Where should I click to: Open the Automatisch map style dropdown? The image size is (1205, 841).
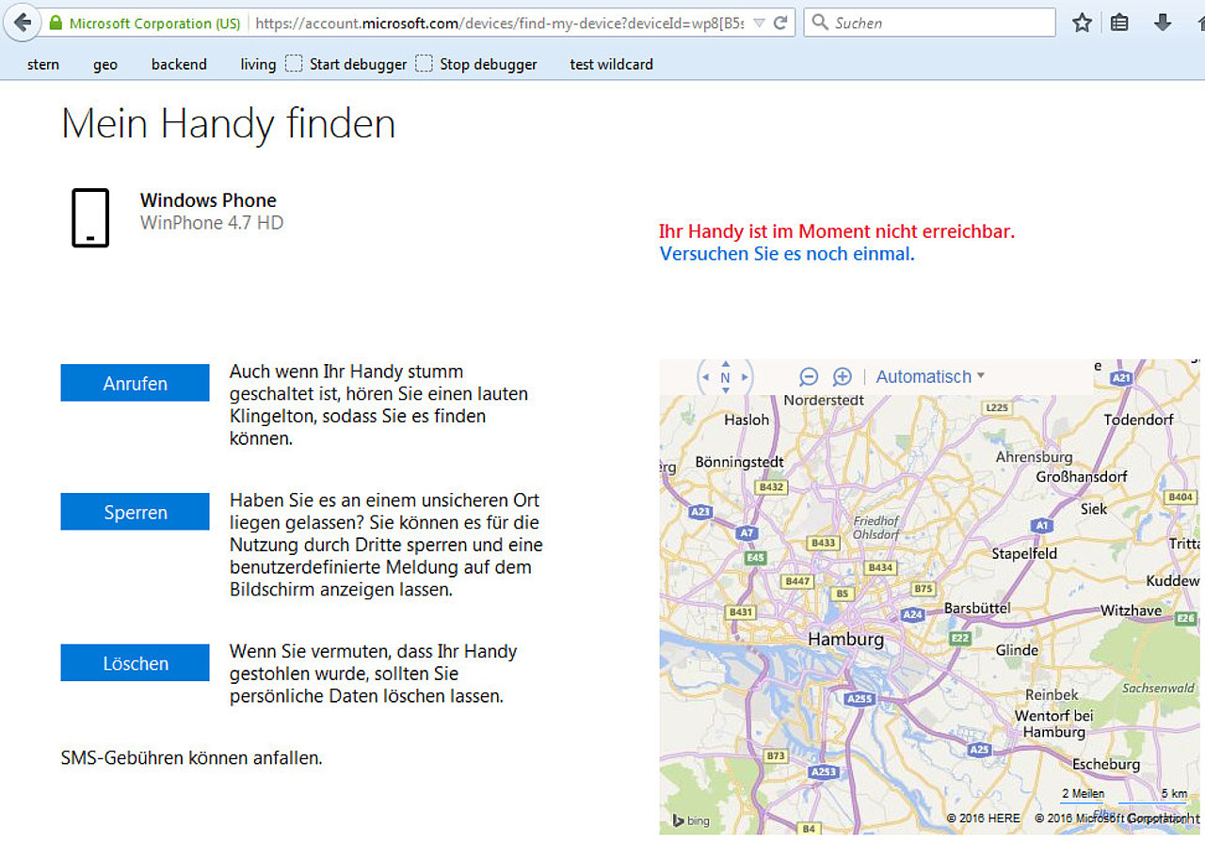[930, 376]
